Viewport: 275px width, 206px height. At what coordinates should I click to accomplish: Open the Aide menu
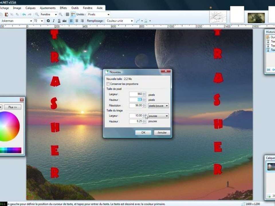pyautogui.click(x=100, y=8)
